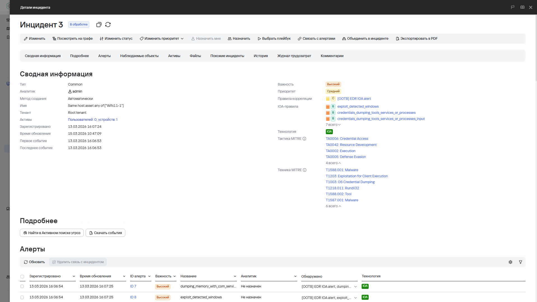The width and height of the screenshot is (537, 302).
Task: Open the book help icon in the header
Action: [x=522, y=7]
